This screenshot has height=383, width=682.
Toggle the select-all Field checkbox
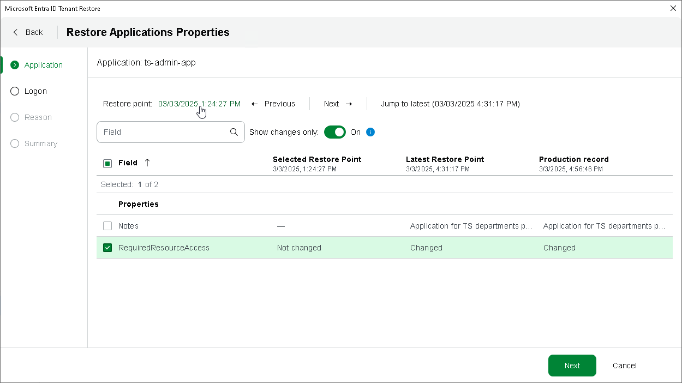tap(107, 163)
